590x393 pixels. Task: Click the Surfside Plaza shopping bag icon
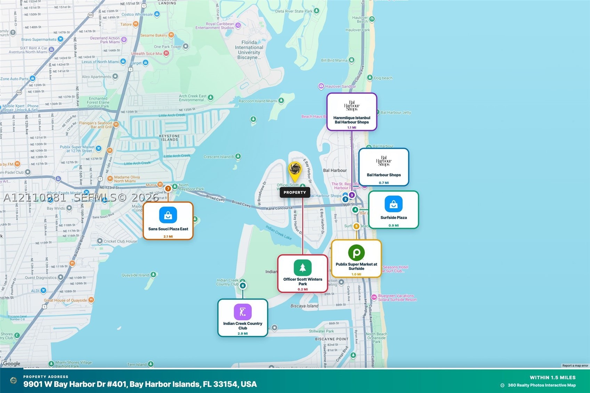394,204
